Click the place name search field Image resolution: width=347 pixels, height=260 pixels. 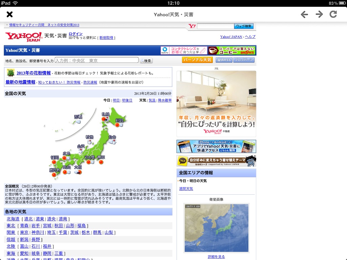(x=97, y=60)
